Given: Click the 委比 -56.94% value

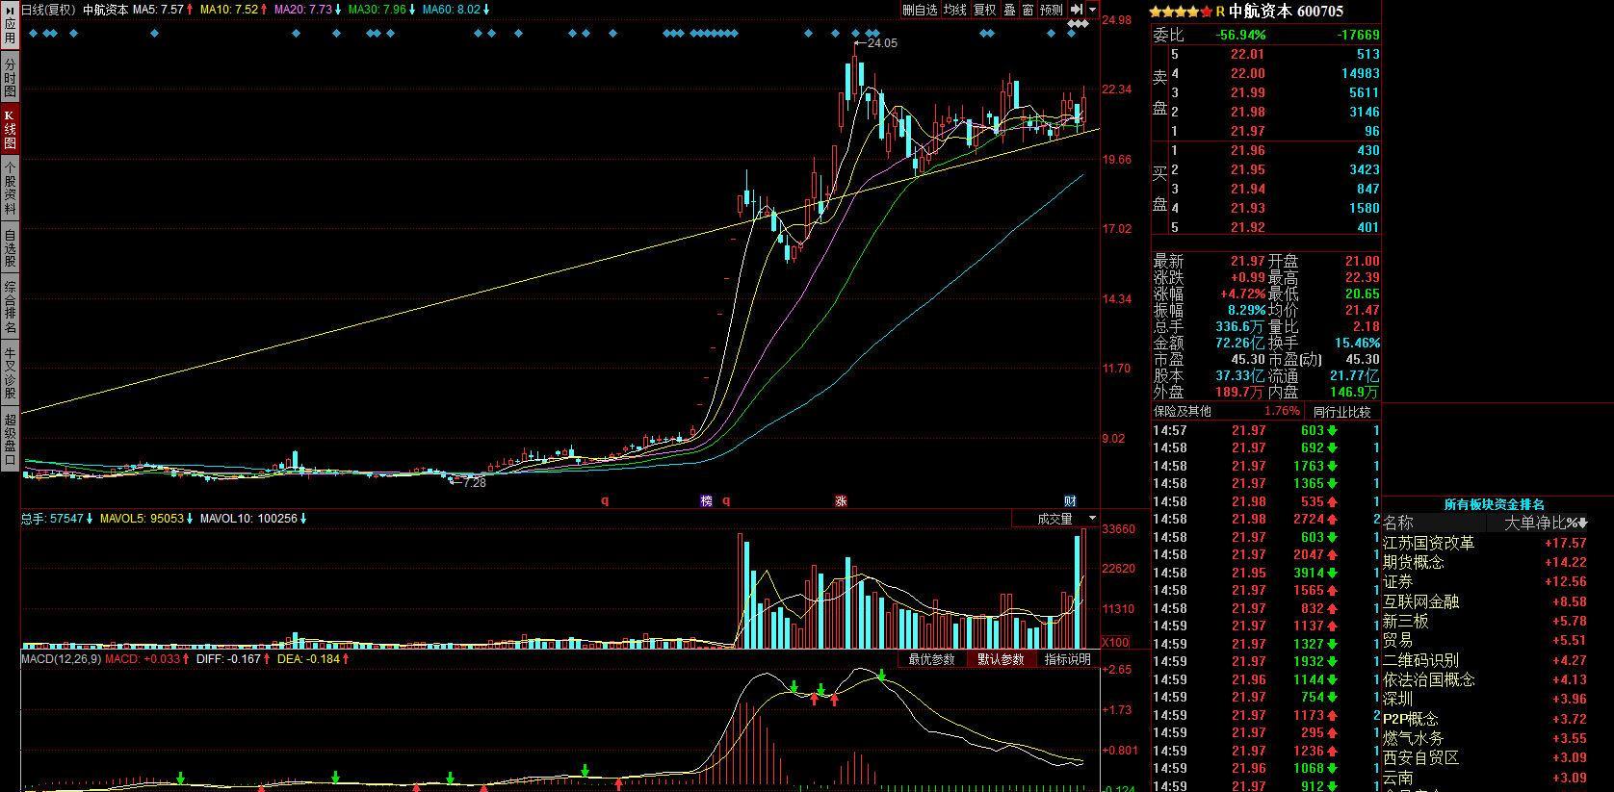Looking at the screenshot, I should click(1240, 35).
